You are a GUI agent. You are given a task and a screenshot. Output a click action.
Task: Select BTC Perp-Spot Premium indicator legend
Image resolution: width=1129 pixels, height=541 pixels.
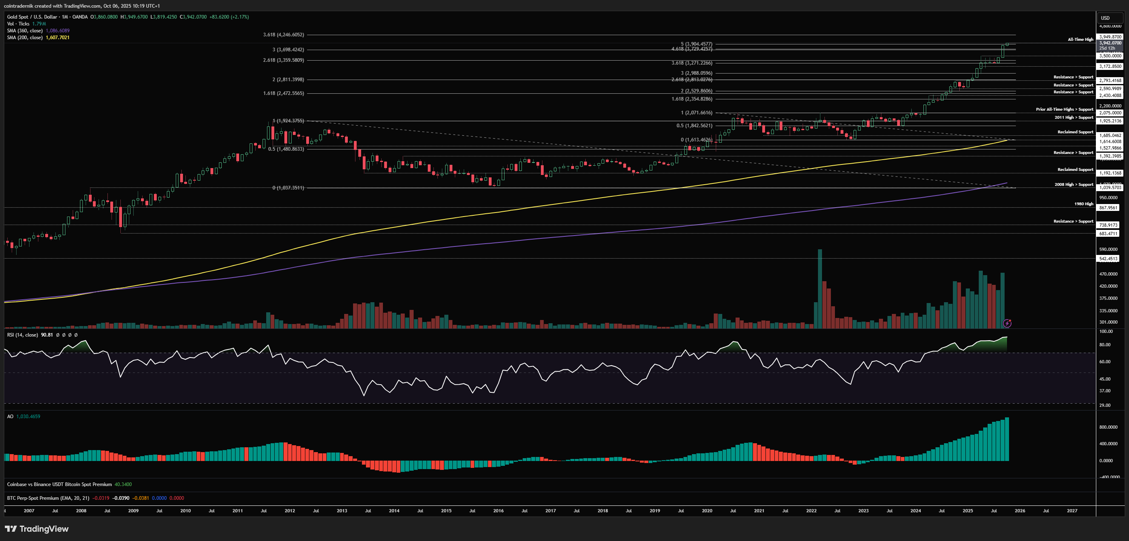pyautogui.click(x=48, y=498)
